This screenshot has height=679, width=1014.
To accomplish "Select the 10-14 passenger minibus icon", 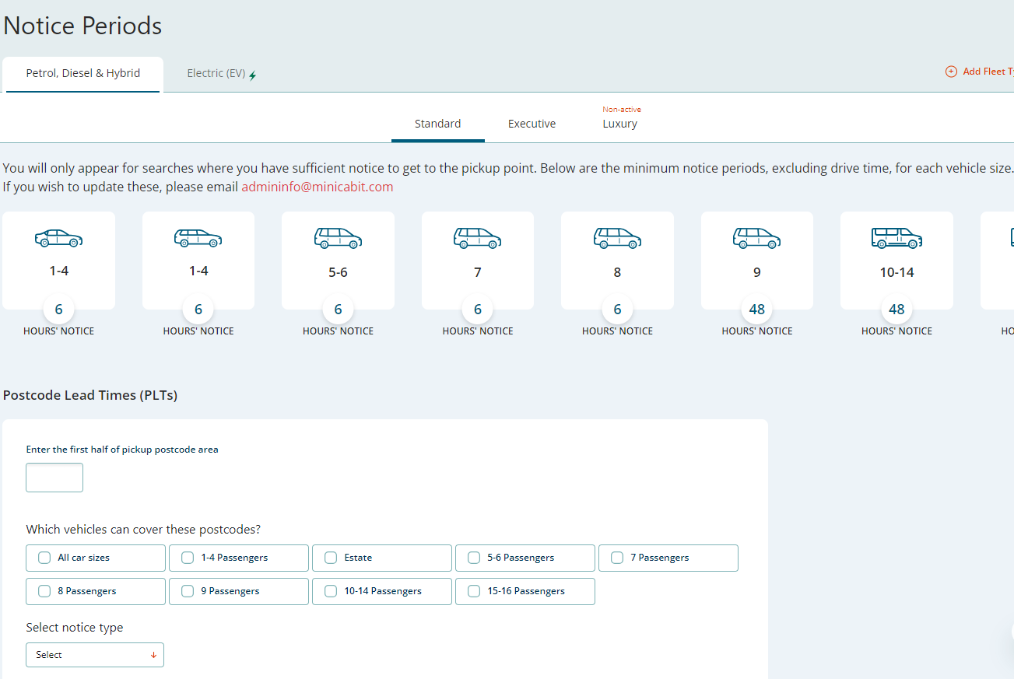I will [x=896, y=238].
